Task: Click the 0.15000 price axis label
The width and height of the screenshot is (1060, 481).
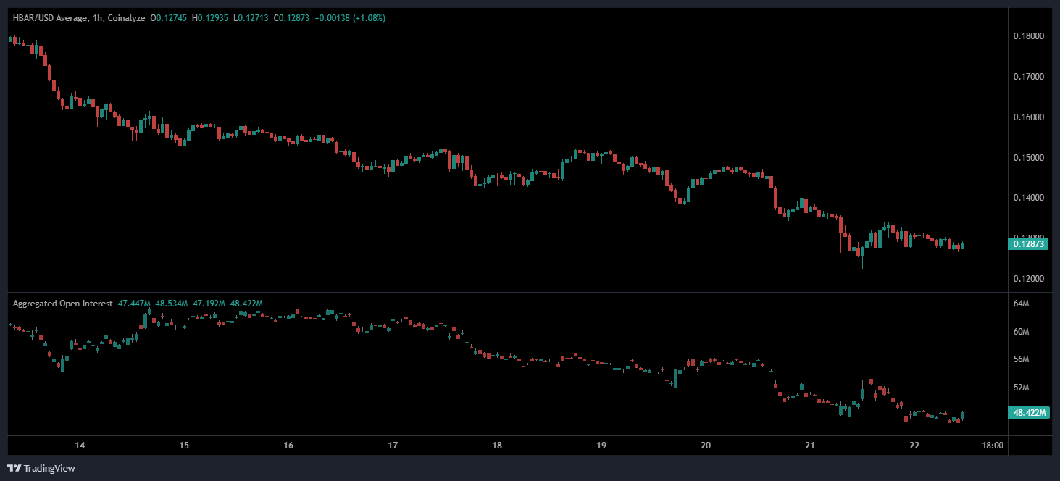Action: click(x=1029, y=158)
